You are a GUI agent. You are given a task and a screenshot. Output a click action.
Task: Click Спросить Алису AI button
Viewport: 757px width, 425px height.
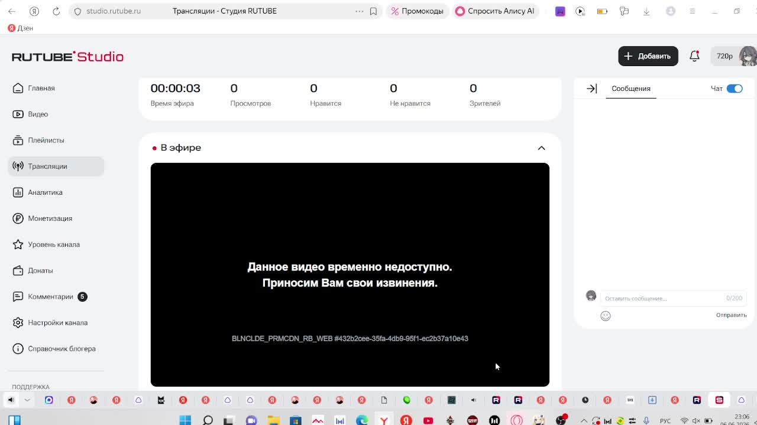coord(495,11)
